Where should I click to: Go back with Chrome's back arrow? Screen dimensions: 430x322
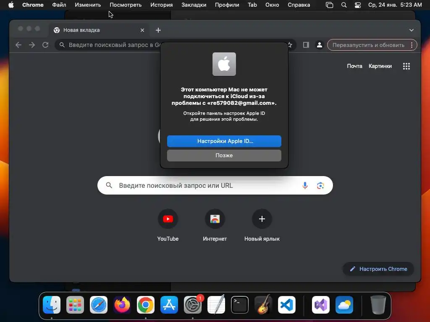18,45
